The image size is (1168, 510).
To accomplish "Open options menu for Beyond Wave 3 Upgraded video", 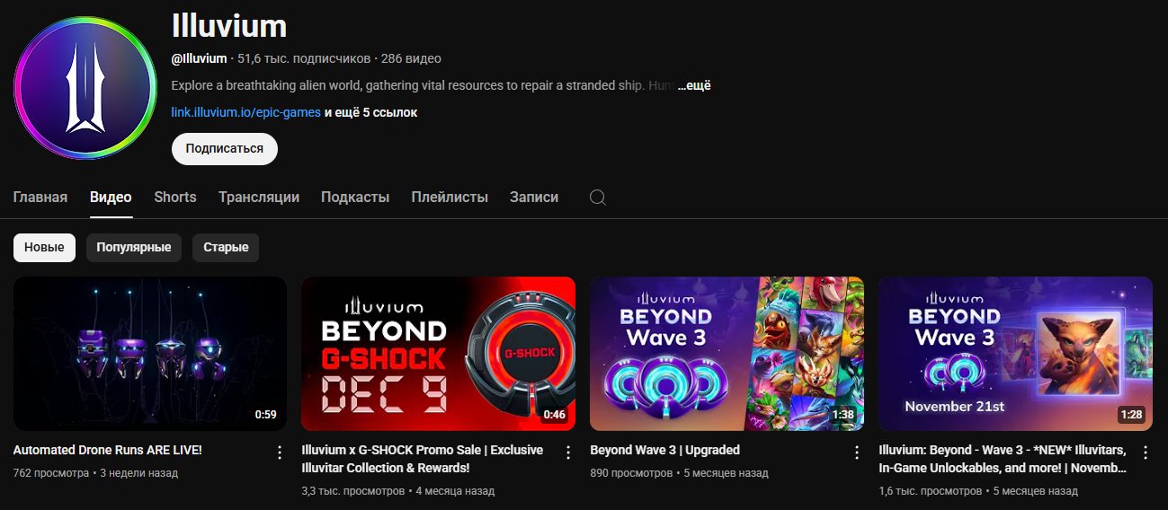I will [856, 453].
